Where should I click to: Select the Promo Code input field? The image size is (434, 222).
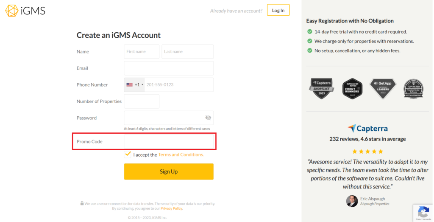pyautogui.click(x=169, y=141)
